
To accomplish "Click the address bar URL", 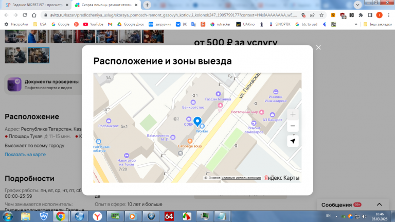I will [x=173, y=15].
